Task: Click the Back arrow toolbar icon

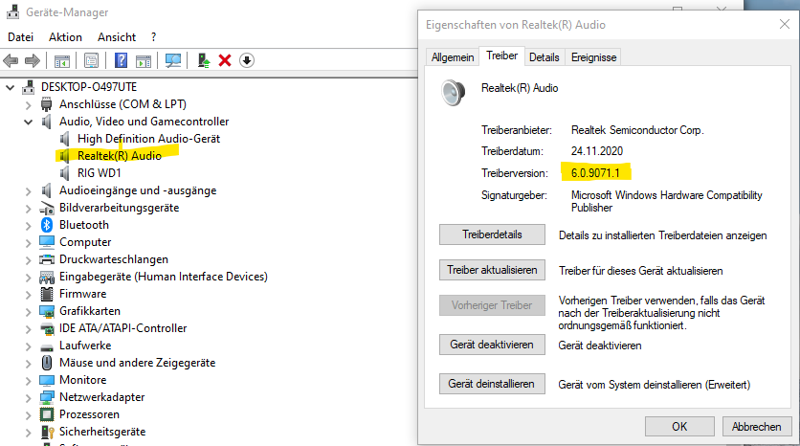Action: click(11, 60)
